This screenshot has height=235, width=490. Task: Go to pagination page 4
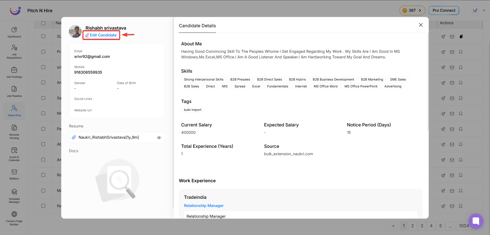431,226
